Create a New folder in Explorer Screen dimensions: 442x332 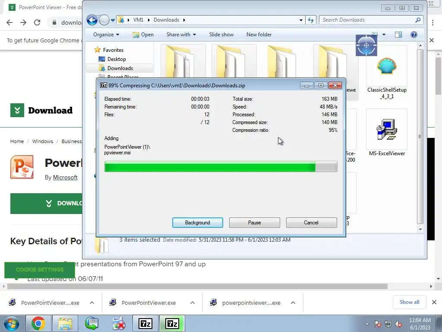click(259, 35)
